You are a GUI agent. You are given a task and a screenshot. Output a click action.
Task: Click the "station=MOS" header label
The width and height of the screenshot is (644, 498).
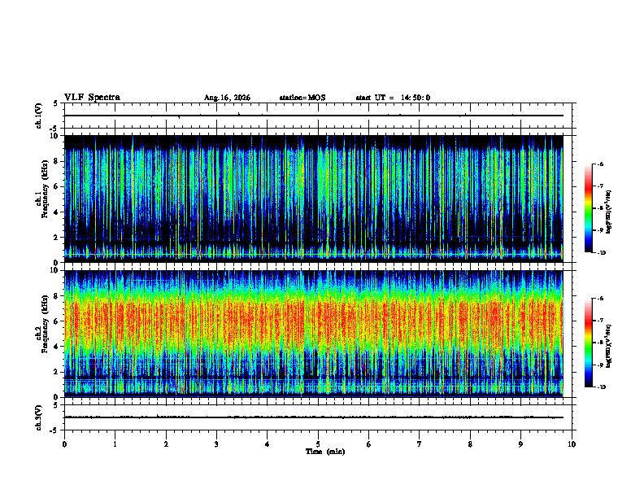point(302,98)
